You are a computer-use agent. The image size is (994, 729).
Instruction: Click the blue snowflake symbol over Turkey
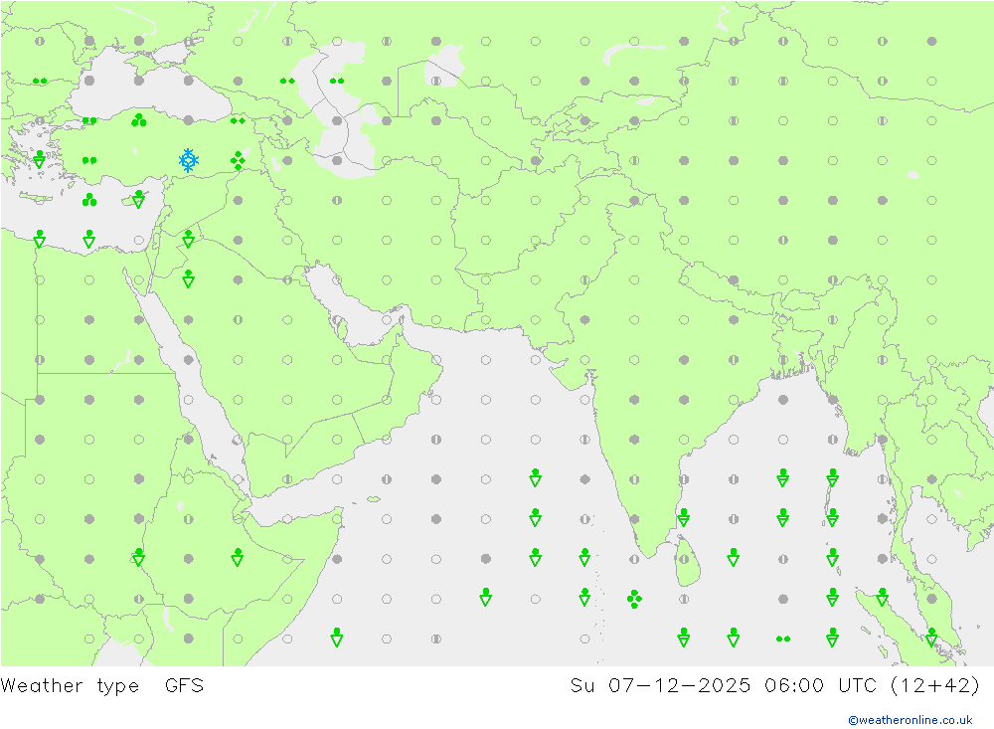188,160
